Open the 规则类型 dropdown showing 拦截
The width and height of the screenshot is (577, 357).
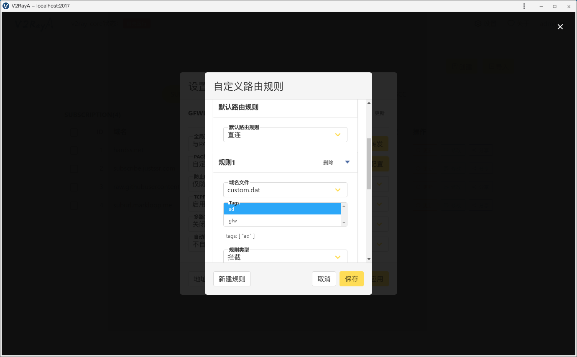coord(285,257)
